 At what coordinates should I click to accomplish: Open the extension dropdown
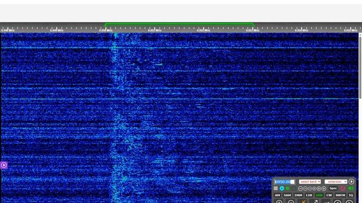[336, 182]
